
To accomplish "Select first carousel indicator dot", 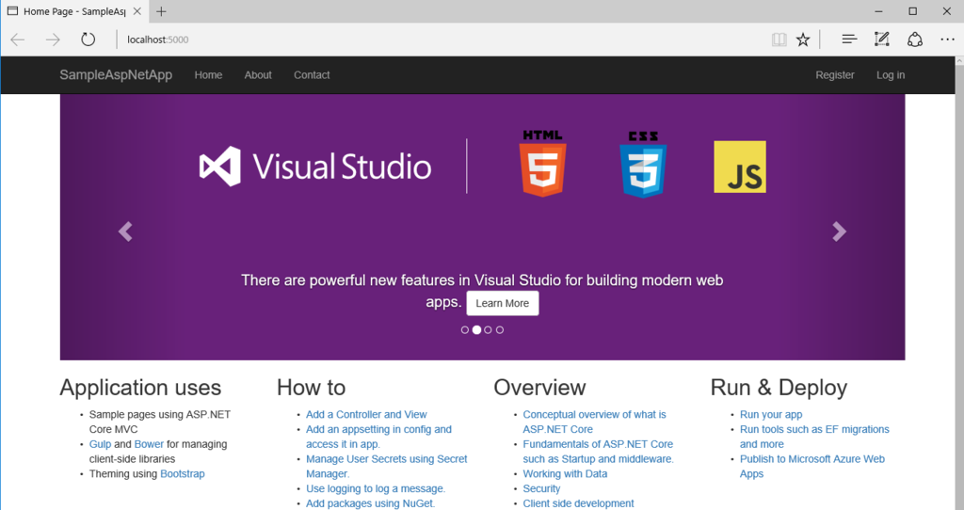I will (465, 330).
